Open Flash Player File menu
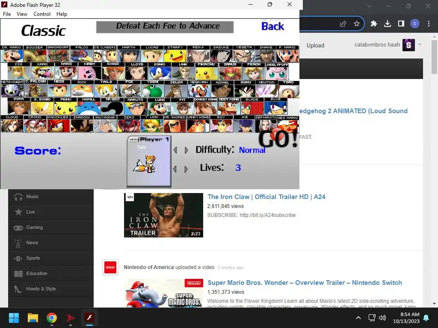The height and width of the screenshot is (328, 438). [7, 14]
